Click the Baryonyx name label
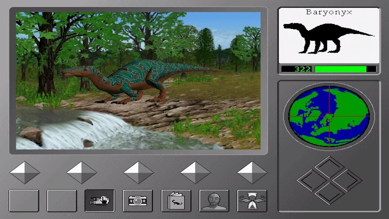The width and height of the screenshot is (389, 219). coord(329,12)
